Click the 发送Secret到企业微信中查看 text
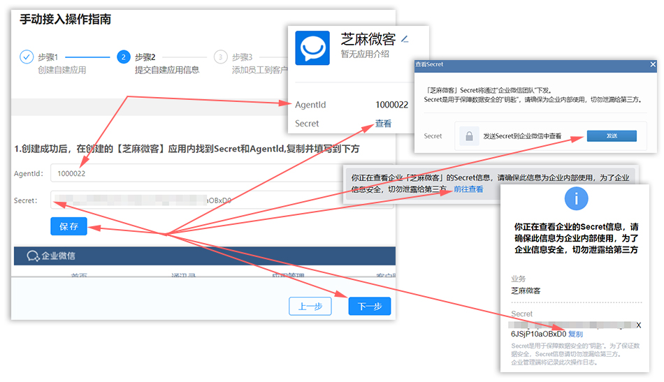The image size is (664, 382). (x=522, y=136)
